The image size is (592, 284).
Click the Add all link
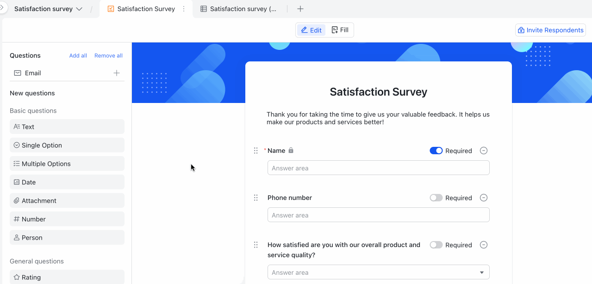pyautogui.click(x=78, y=55)
